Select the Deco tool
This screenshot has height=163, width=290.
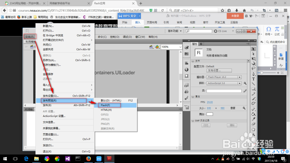tap(253, 104)
